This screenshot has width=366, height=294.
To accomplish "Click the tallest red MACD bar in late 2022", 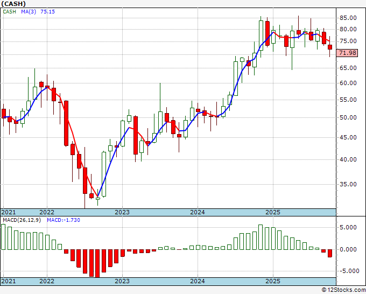I will [x=97, y=263].
